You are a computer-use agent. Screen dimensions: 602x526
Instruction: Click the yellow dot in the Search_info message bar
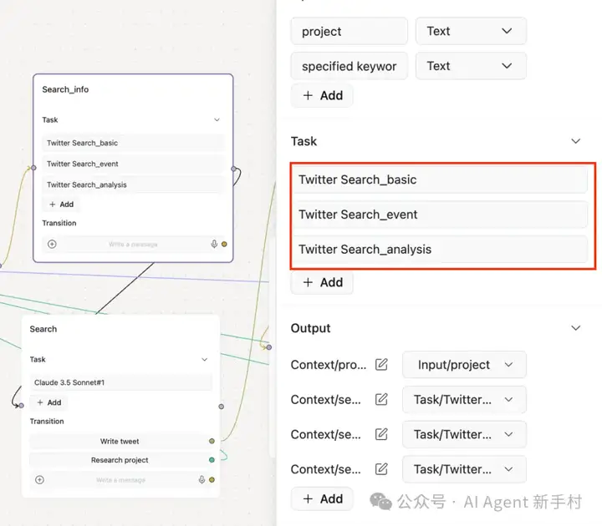(224, 244)
